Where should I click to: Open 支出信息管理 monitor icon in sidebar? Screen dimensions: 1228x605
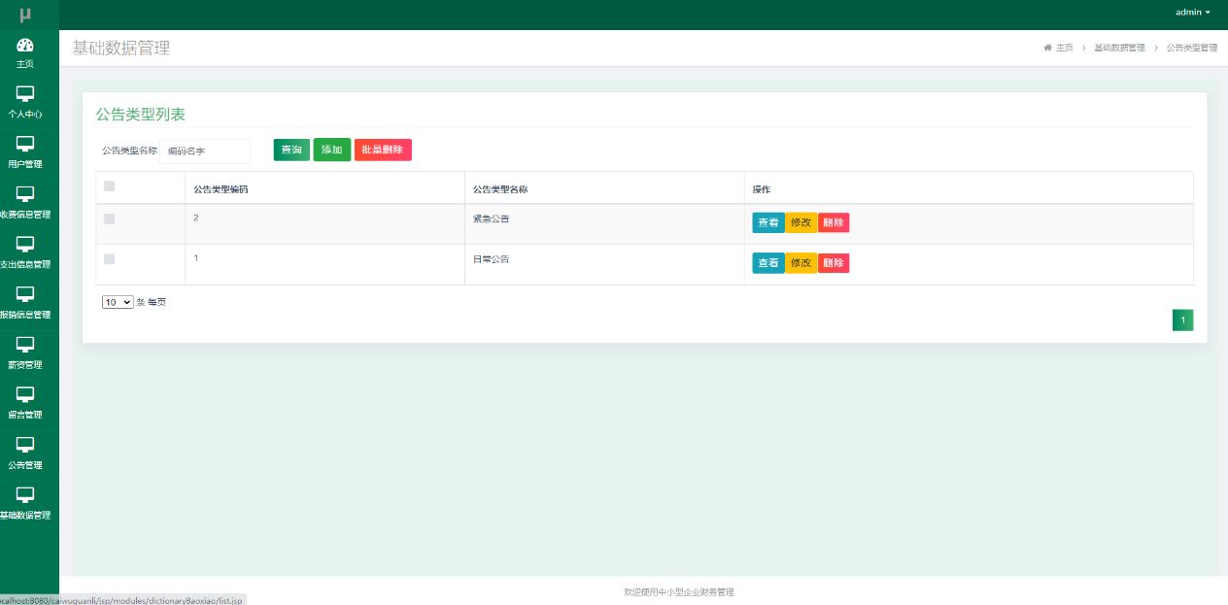[25, 244]
